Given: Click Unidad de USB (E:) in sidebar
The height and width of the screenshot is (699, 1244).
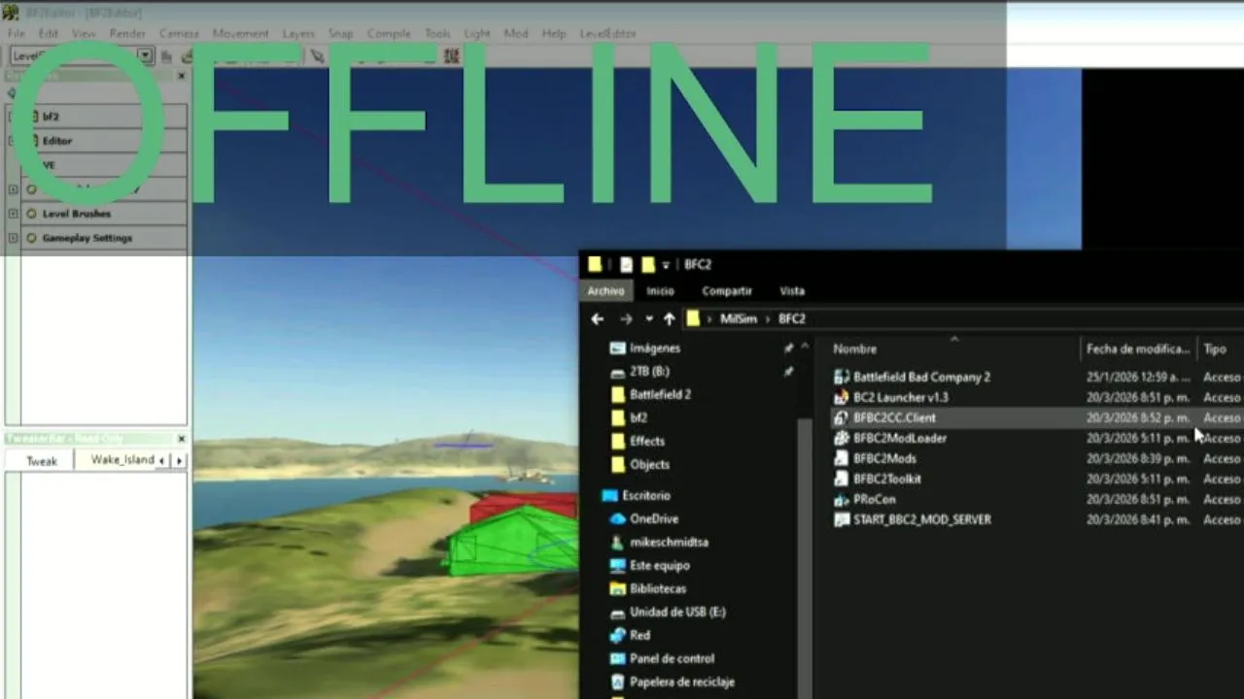Looking at the screenshot, I should [x=677, y=612].
